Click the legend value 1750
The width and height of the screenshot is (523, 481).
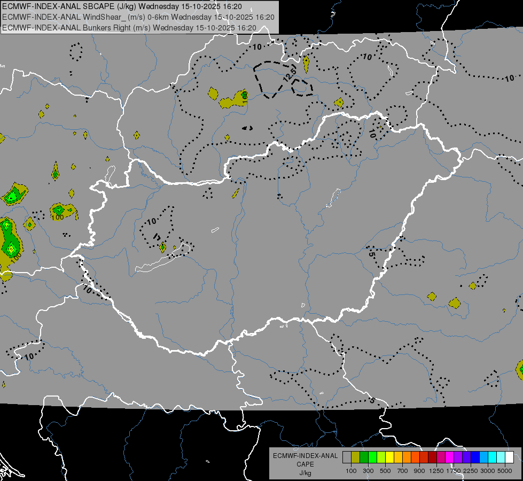click(454, 471)
